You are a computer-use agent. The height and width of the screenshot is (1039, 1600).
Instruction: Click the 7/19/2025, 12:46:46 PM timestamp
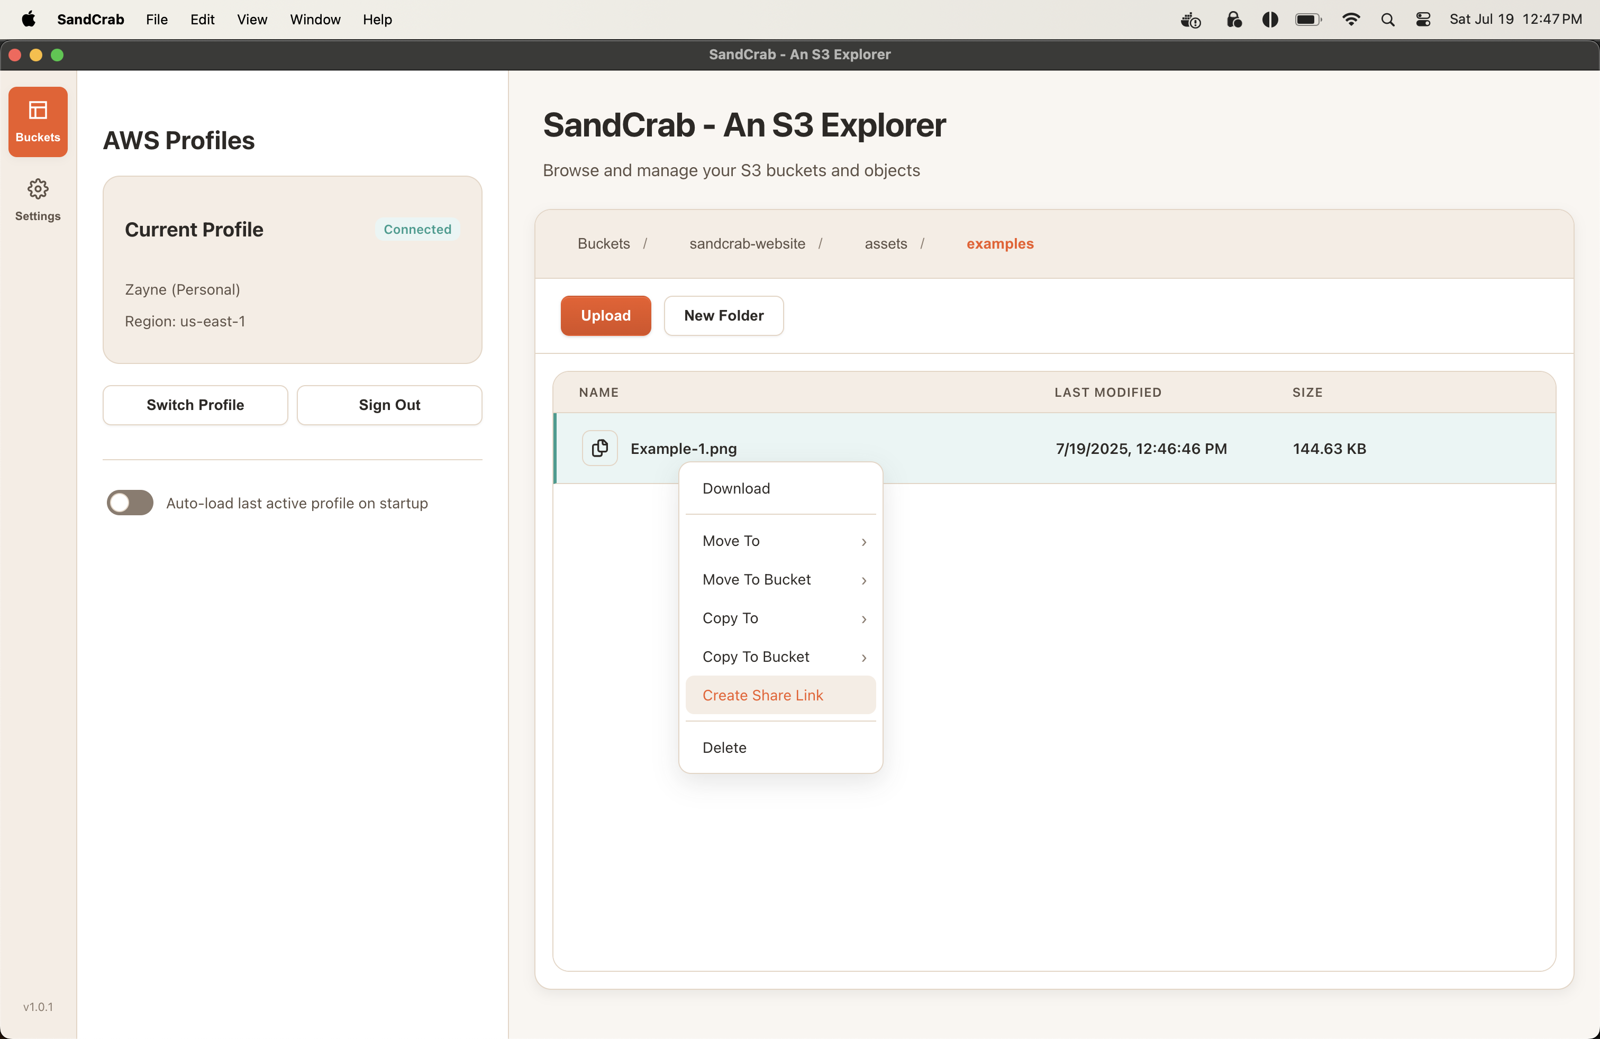tap(1141, 448)
